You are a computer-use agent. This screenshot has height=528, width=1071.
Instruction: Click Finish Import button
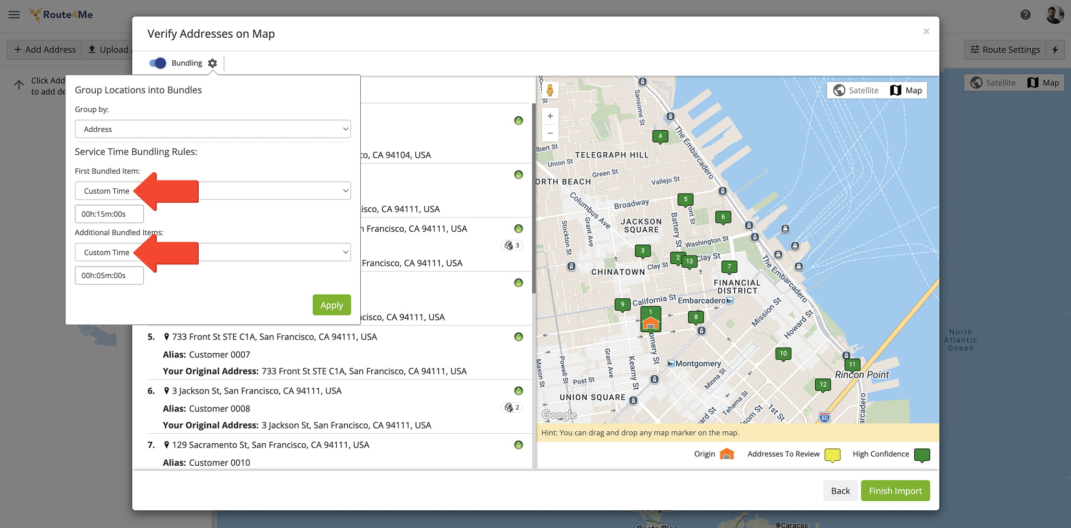click(895, 491)
